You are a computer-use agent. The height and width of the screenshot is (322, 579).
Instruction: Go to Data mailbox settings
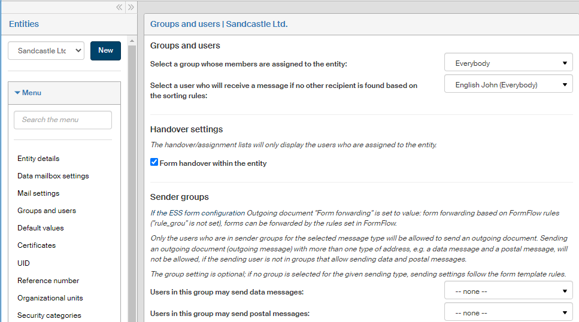[53, 176]
